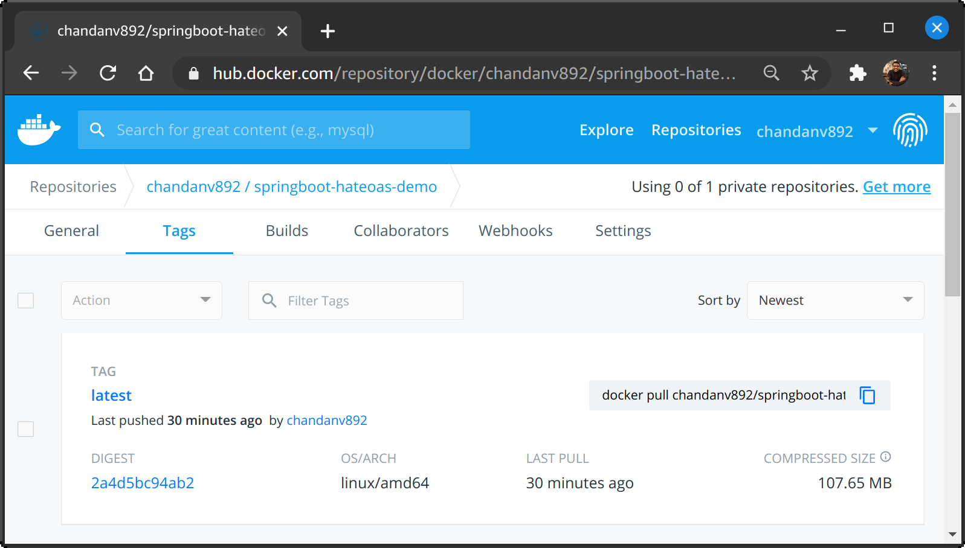965x548 pixels.
Task: View site security lock info
Action: point(193,73)
